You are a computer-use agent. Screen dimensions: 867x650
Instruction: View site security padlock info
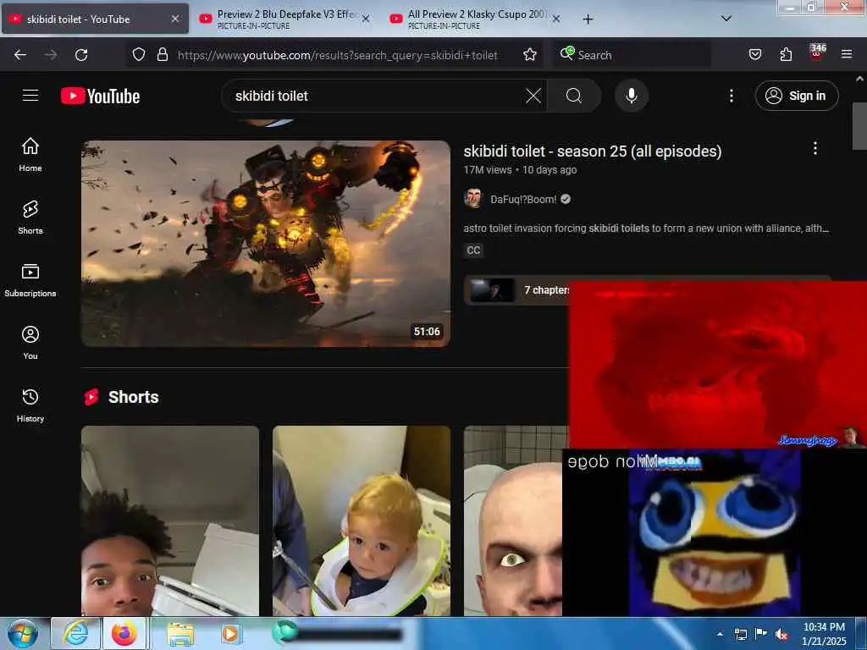pos(162,55)
